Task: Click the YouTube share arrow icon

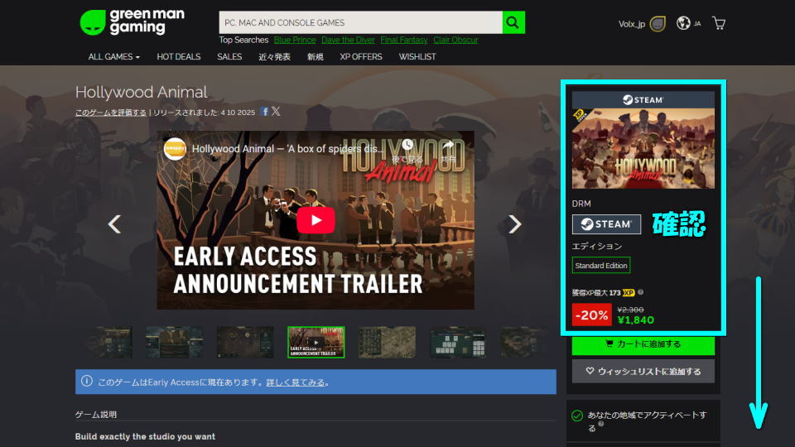Action: coord(448,145)
